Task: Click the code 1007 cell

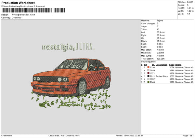Action: click(x=172, y=76)
